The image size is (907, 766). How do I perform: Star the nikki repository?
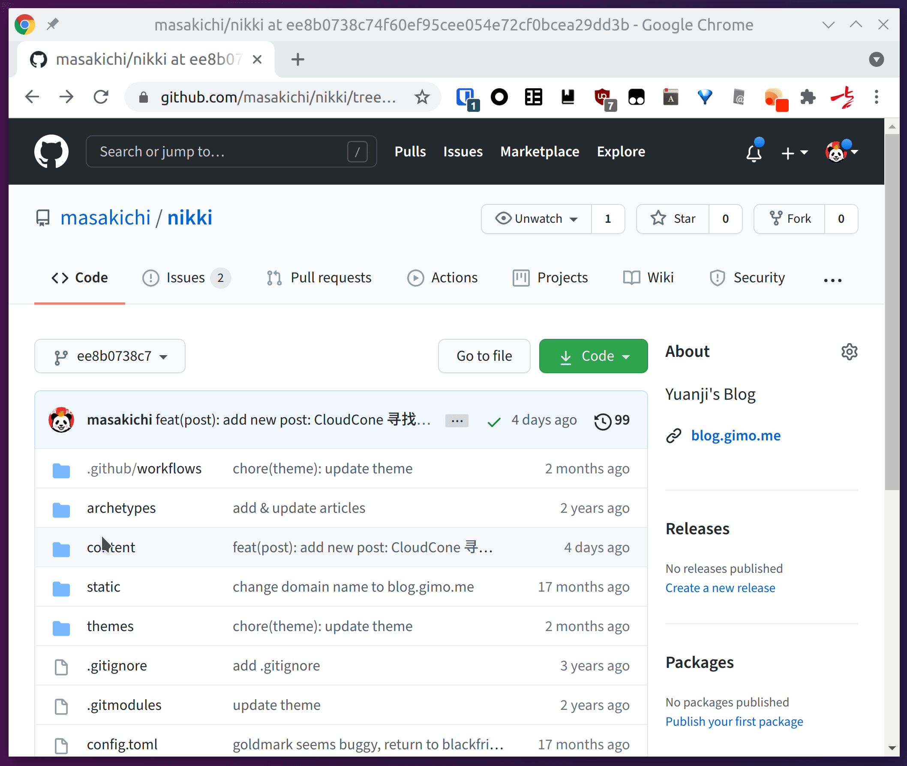point(673,219)
